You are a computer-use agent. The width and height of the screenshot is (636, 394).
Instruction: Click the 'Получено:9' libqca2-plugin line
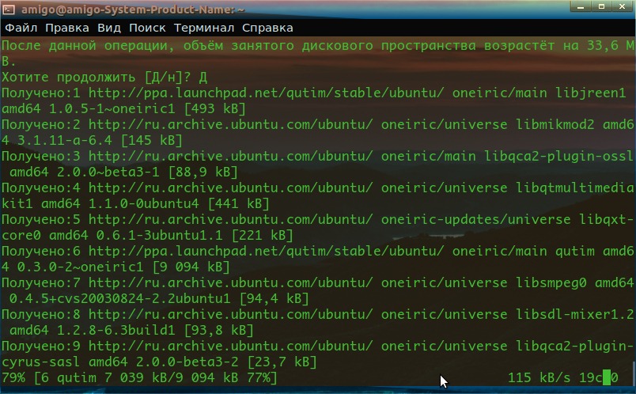(x=318, y=346)
